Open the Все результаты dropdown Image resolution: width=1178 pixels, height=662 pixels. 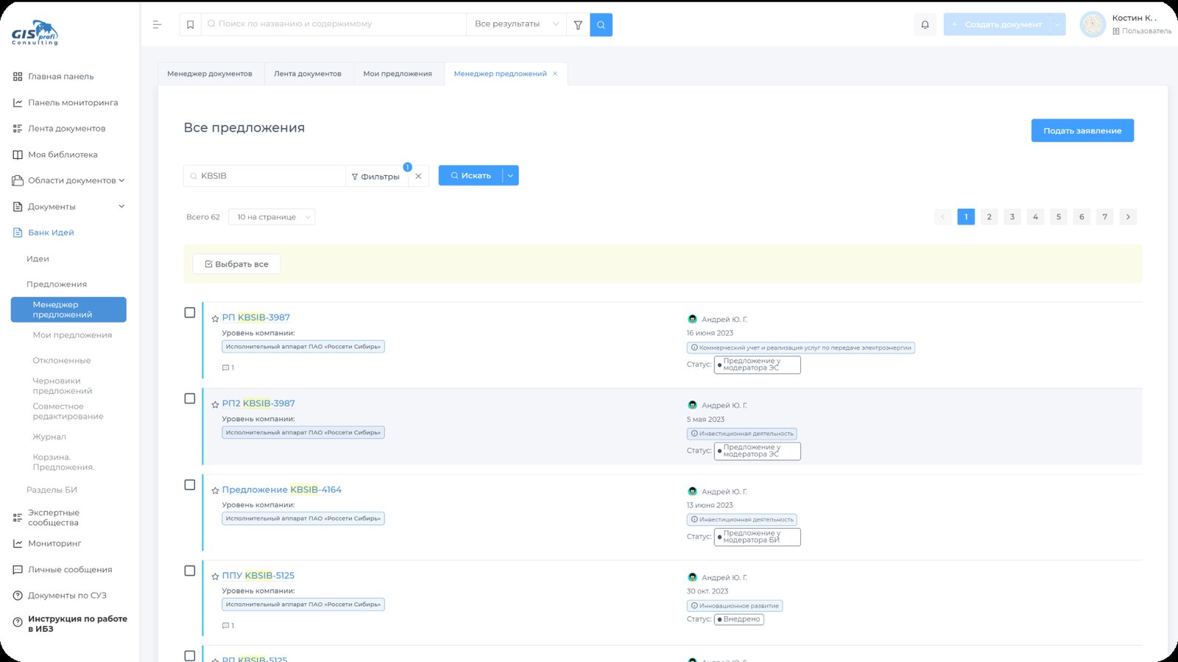[516, 24]
